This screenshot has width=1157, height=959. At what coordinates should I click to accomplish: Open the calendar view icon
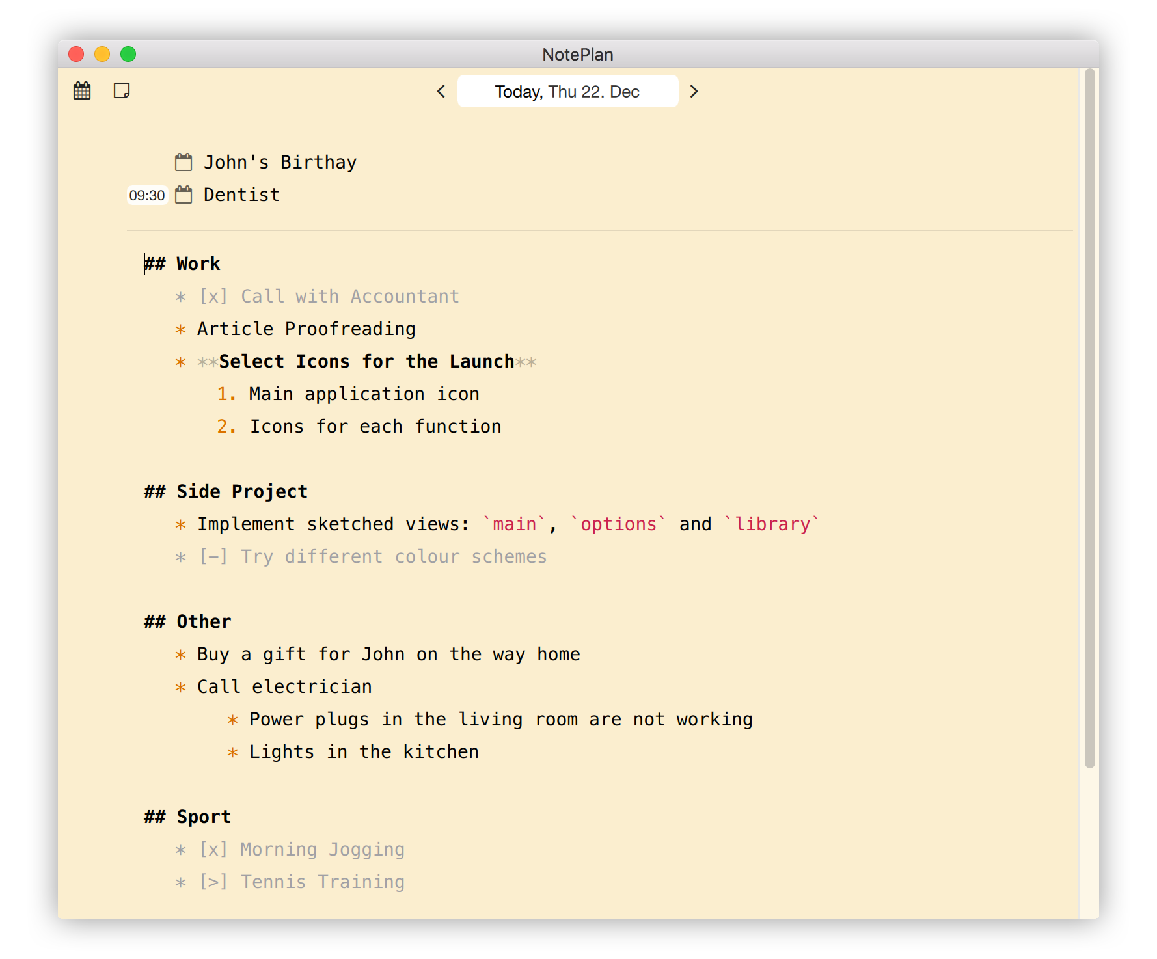82,90
